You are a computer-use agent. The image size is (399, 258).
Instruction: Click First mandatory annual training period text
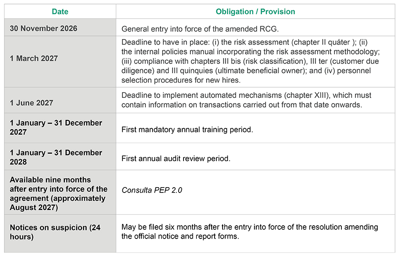coord(187,130)
